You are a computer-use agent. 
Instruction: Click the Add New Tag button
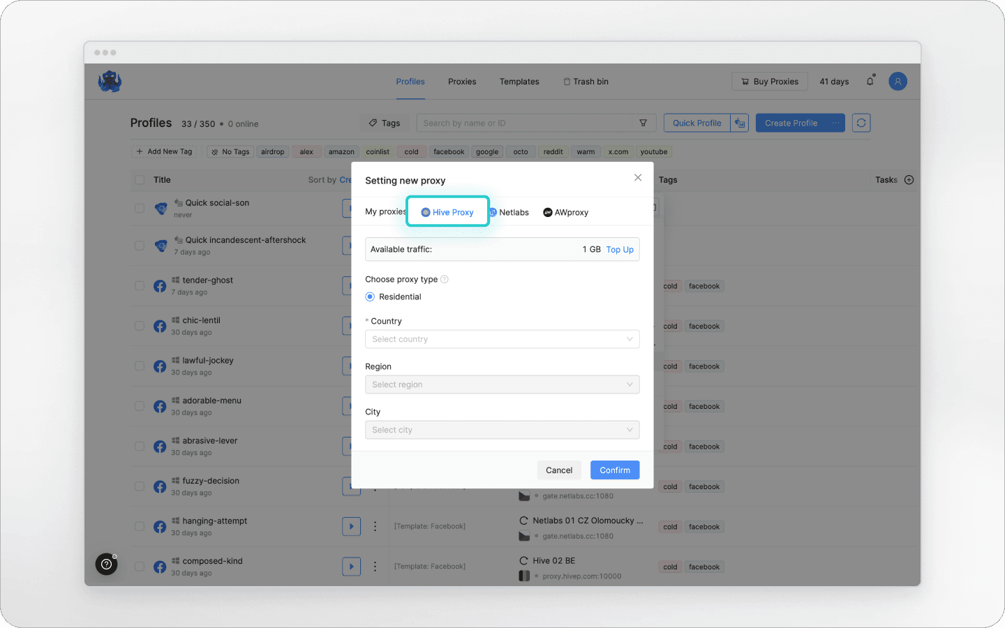click(x=165, y=151)
